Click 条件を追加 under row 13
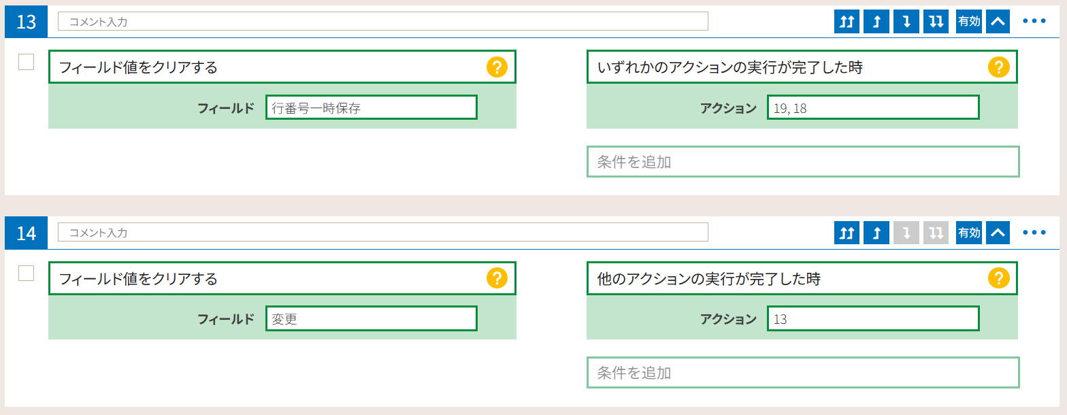Viewport: 1067px width, 415px height. point(803,161)
